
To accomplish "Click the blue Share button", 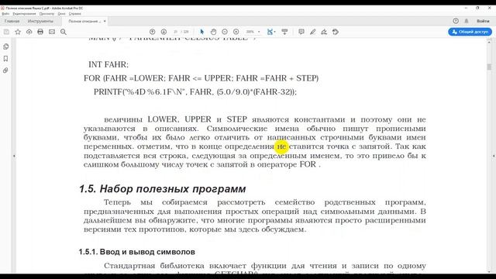I will [470, 32].
